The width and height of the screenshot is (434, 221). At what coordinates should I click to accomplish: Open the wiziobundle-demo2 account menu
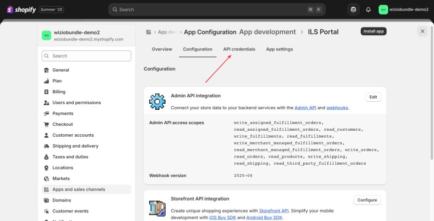tap(404, 9)
